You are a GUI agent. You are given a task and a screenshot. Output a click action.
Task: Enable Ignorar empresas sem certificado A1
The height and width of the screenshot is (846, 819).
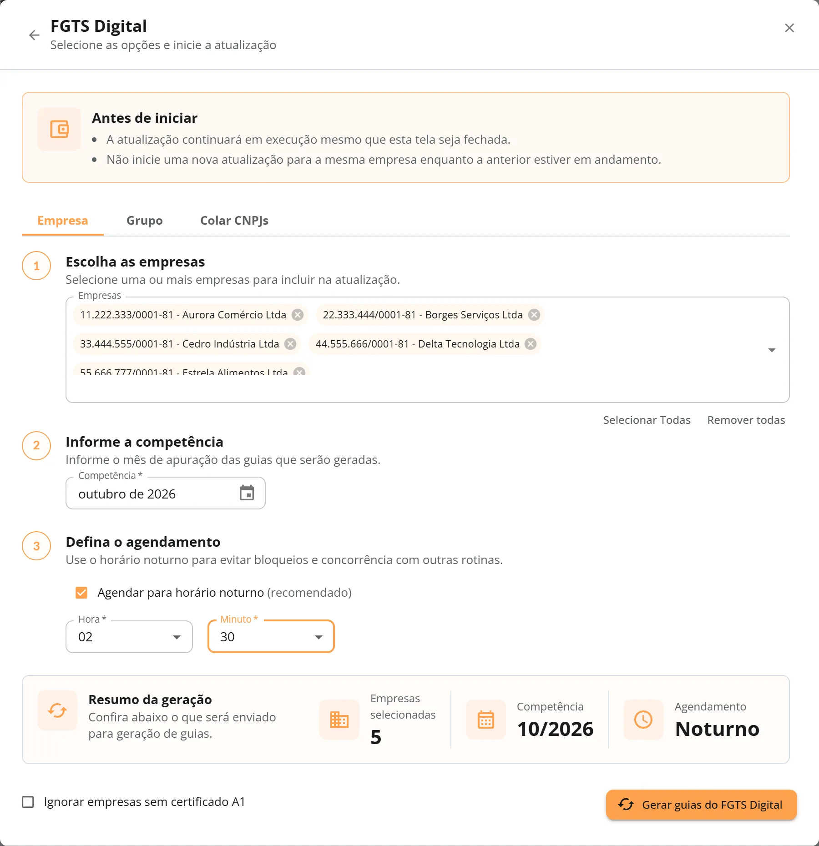point(28,802)
